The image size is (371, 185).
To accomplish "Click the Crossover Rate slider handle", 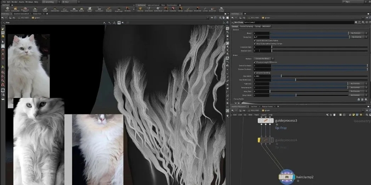I will click(x=272, y=47).
